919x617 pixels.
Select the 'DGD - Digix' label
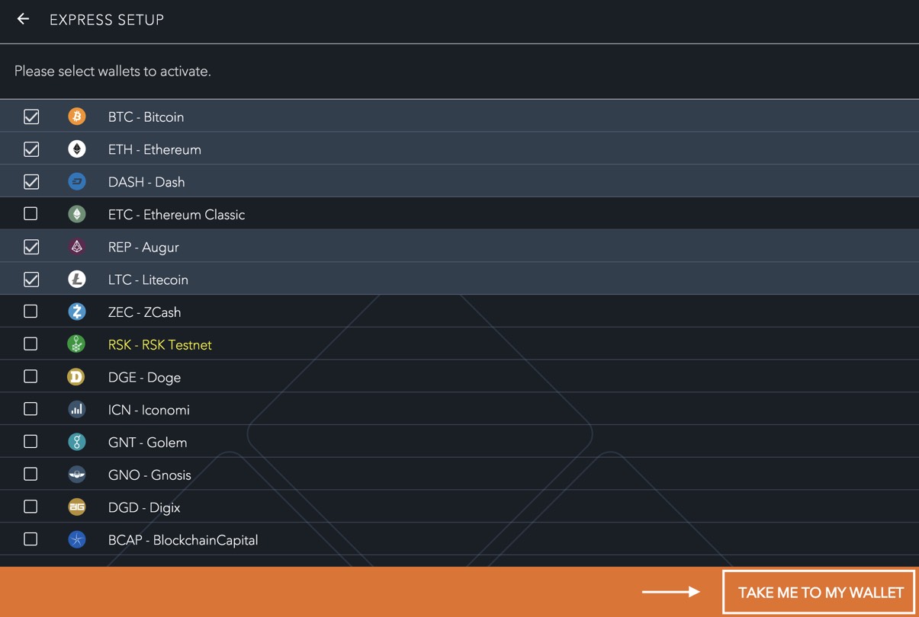(x=144, y=507)
